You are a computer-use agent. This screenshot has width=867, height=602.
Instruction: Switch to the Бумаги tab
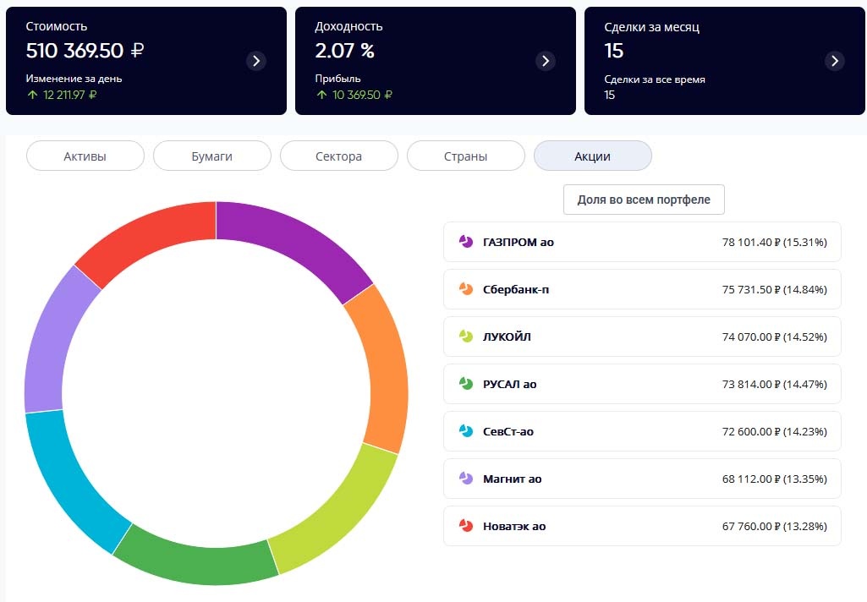point(211,156)
